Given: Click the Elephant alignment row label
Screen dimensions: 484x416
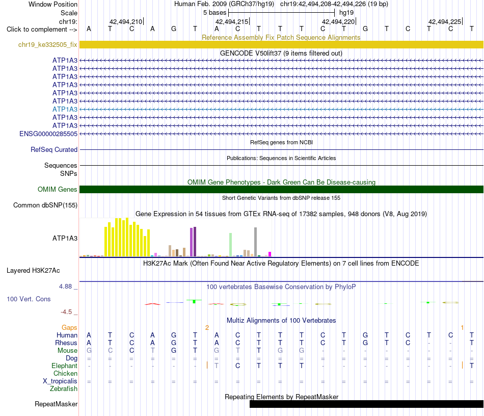Looking at the screenshot, I should tap(64, 366).
